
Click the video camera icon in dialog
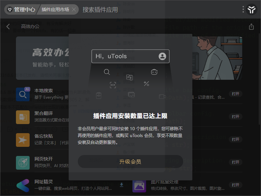pyautogui.click(x=162, y=97)
